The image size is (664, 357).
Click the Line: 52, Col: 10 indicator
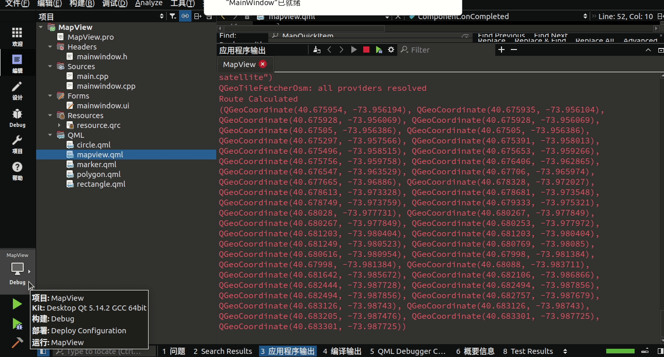(x=625, y=17)
